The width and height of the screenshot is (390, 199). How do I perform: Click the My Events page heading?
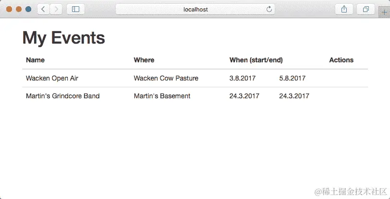tap(63, 38)
